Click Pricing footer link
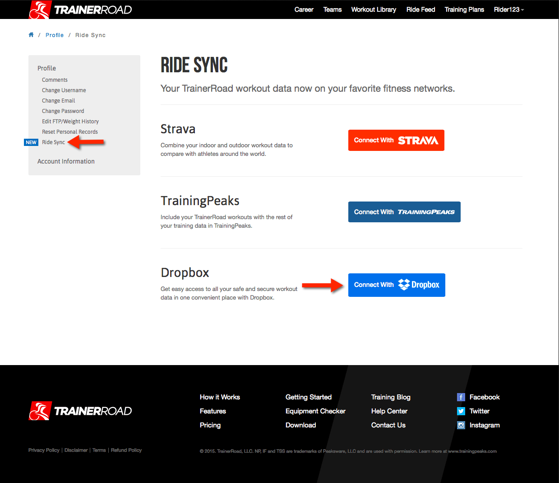 pyautogui.click(x=210, y=425)
